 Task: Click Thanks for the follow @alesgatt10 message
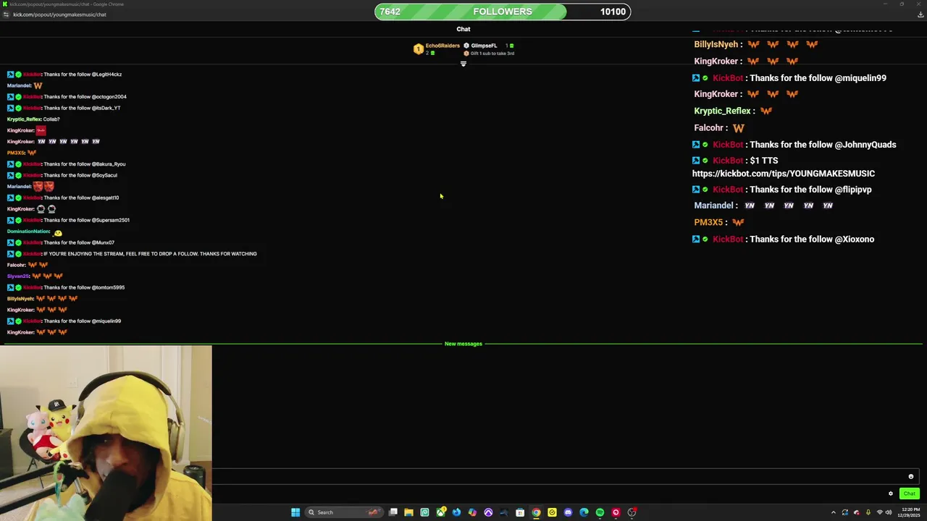[x=81, y=198]
